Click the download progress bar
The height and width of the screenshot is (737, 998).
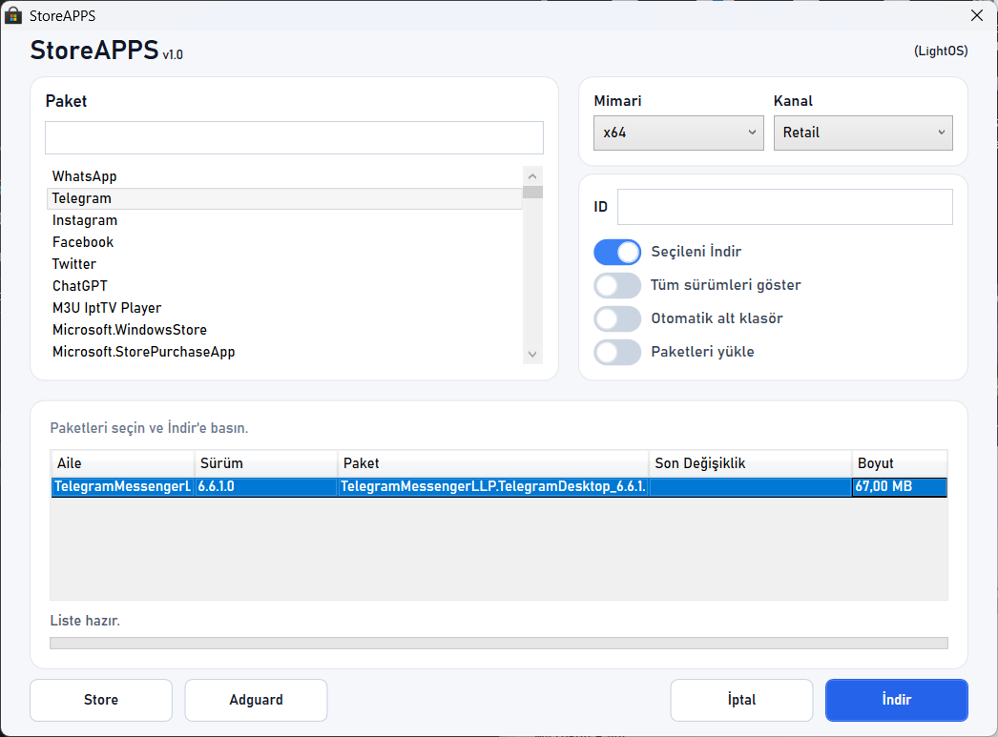coord(499,644)
